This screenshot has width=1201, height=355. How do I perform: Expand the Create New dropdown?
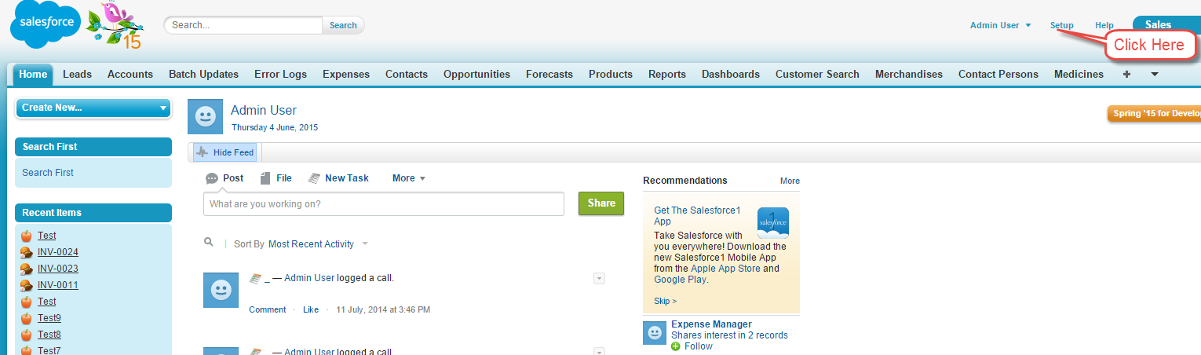click(93, 108)
